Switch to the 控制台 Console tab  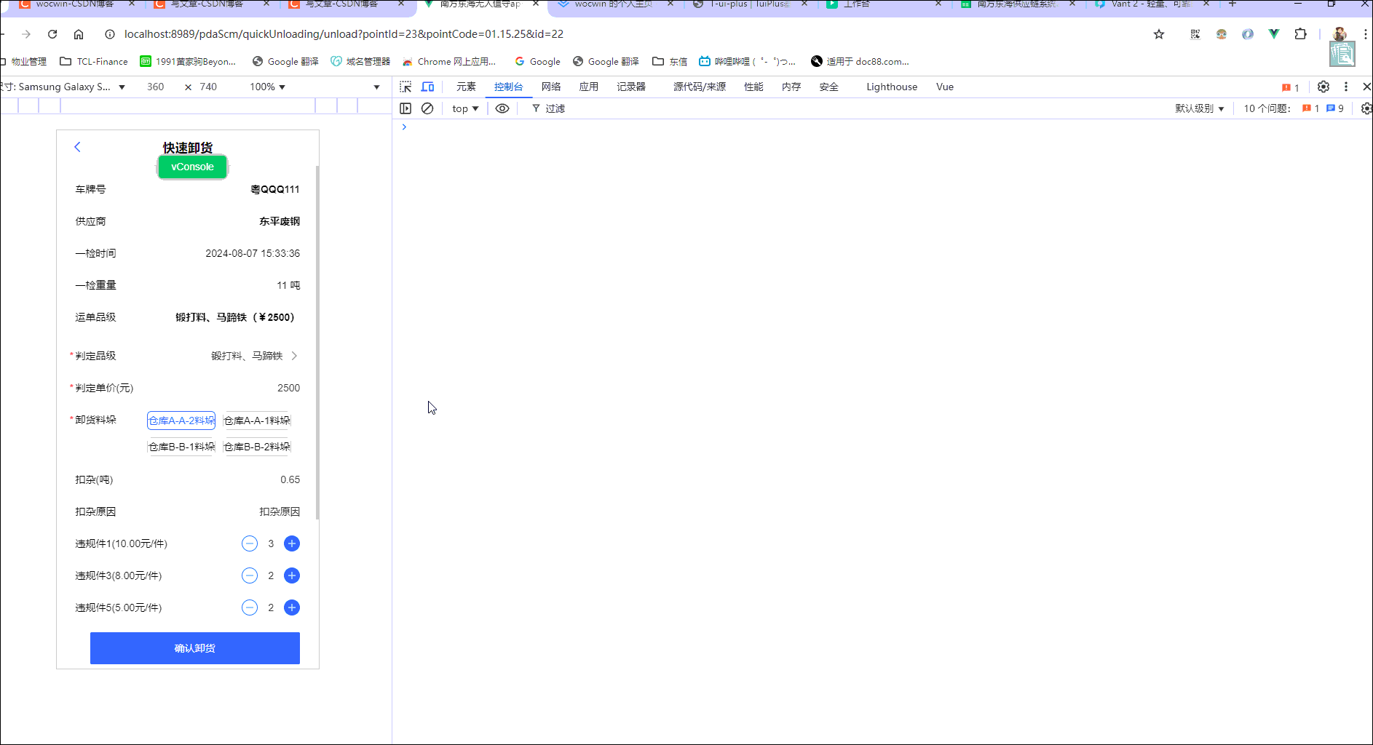click(x=508, y=87)
